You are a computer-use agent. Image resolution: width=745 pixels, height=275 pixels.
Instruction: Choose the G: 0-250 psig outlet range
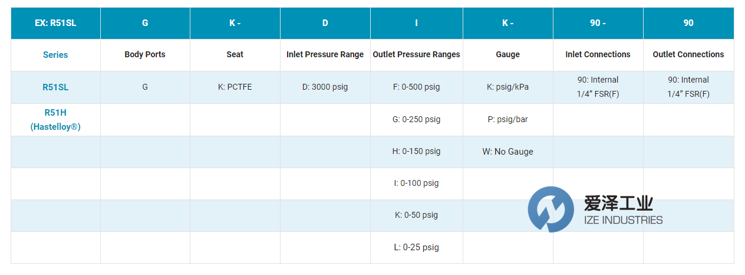[416, 119]
